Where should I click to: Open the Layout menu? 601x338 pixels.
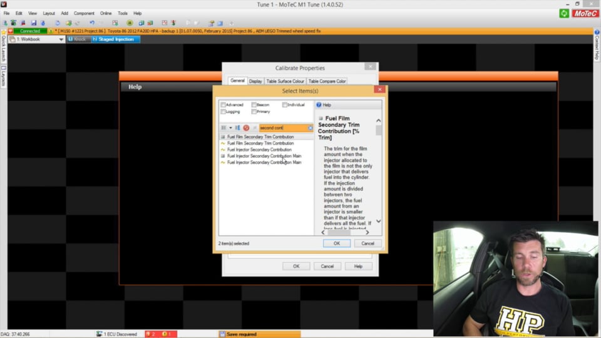49,13
